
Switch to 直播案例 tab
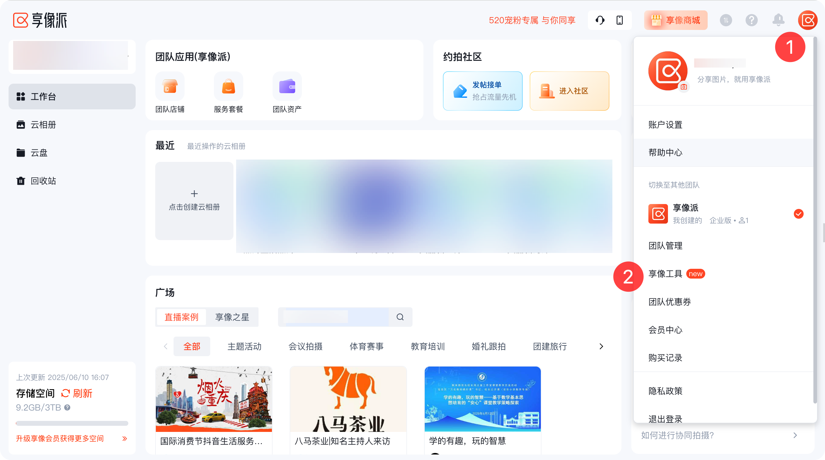tap(181, 317)
